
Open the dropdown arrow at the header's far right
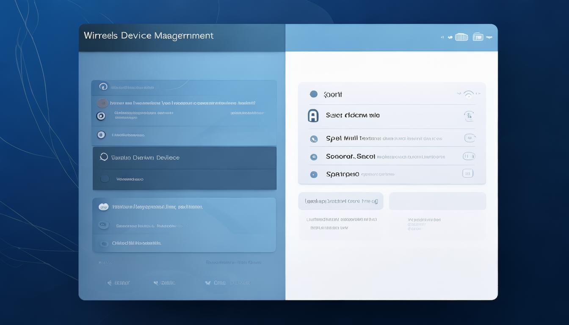489,37
